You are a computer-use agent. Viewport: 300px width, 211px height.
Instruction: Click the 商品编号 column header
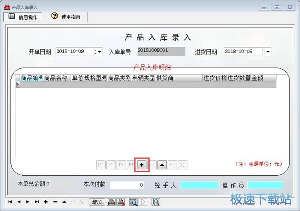[32, 78]
